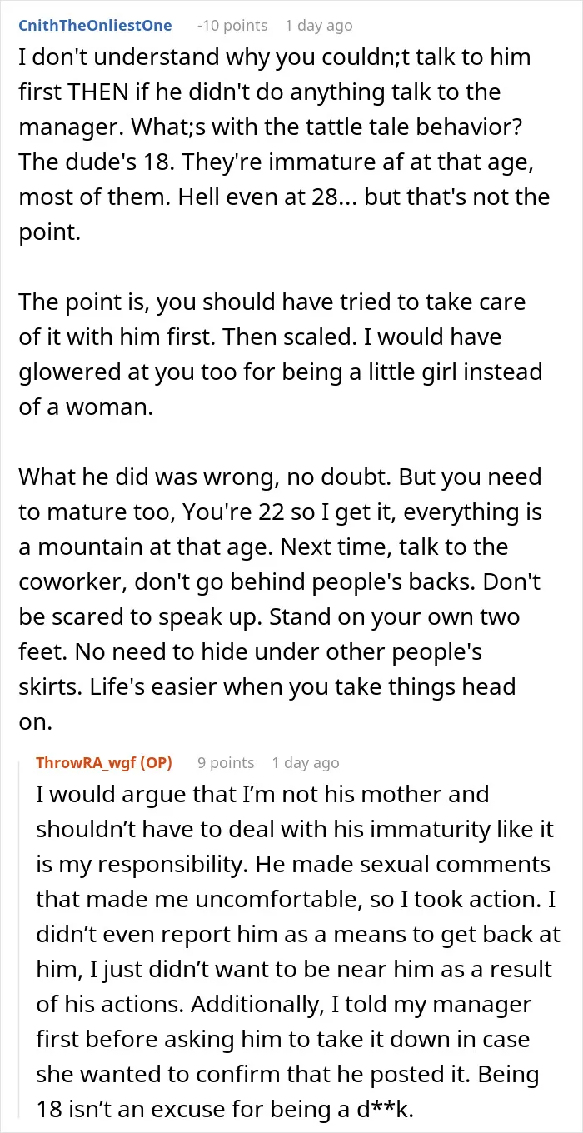Click the "-10 points" score label
This screenshot has width=583, height=1133.
click(232, 26)
